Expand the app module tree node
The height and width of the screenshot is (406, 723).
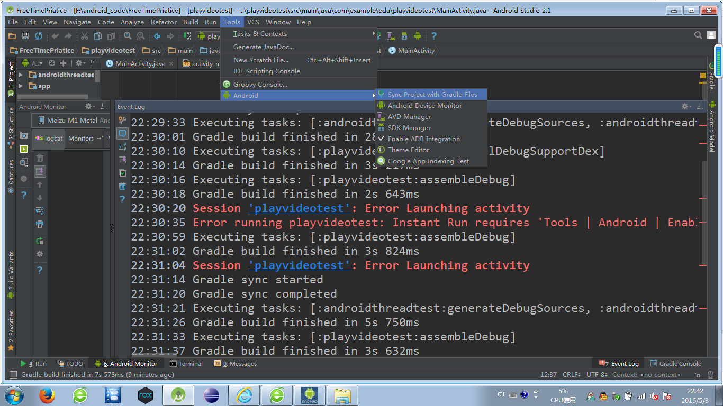(x=21, y=86)
